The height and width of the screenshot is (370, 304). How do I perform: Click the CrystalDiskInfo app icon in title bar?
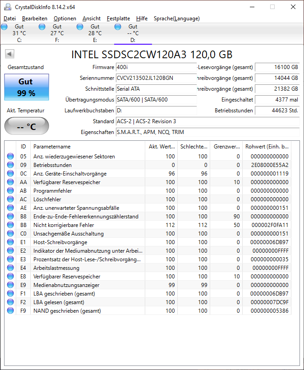8,7
